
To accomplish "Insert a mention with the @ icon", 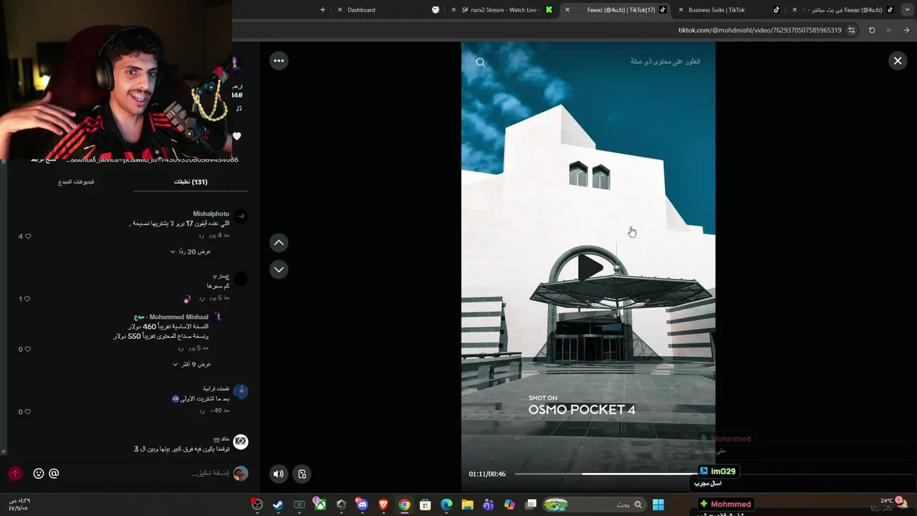I will pos(54,474).
